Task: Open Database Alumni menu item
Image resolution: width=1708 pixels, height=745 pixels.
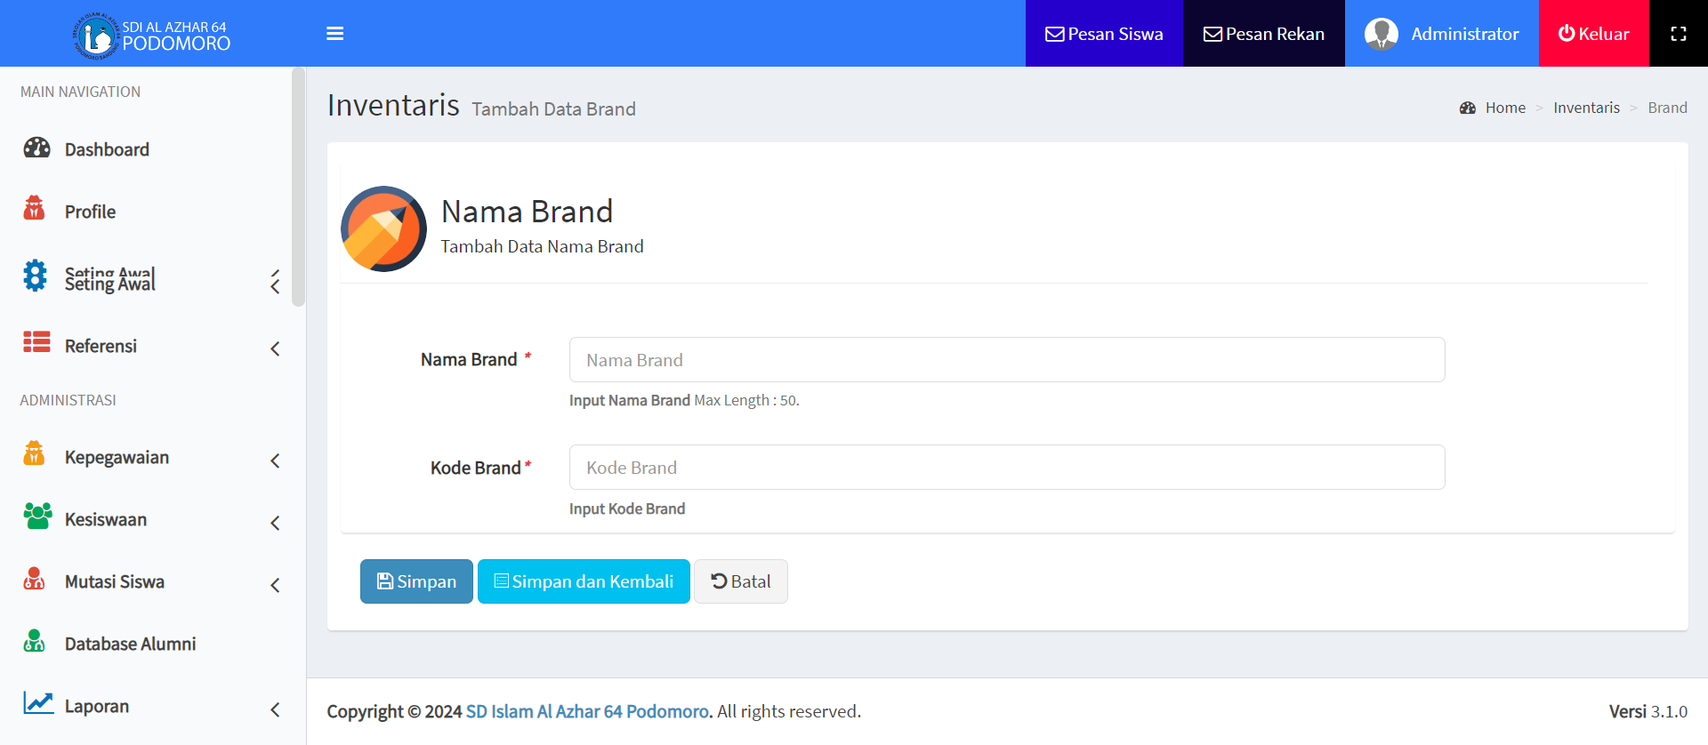Action: tap(130, 644)
